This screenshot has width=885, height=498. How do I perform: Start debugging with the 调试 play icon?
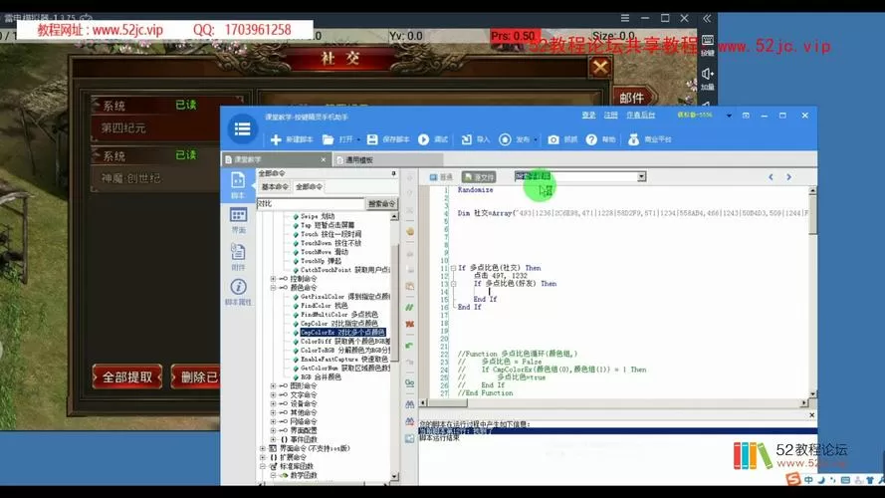tap(423, 139)
